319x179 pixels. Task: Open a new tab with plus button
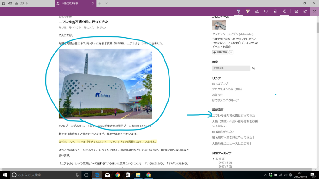pyautogui.click(x=100, y=3)
